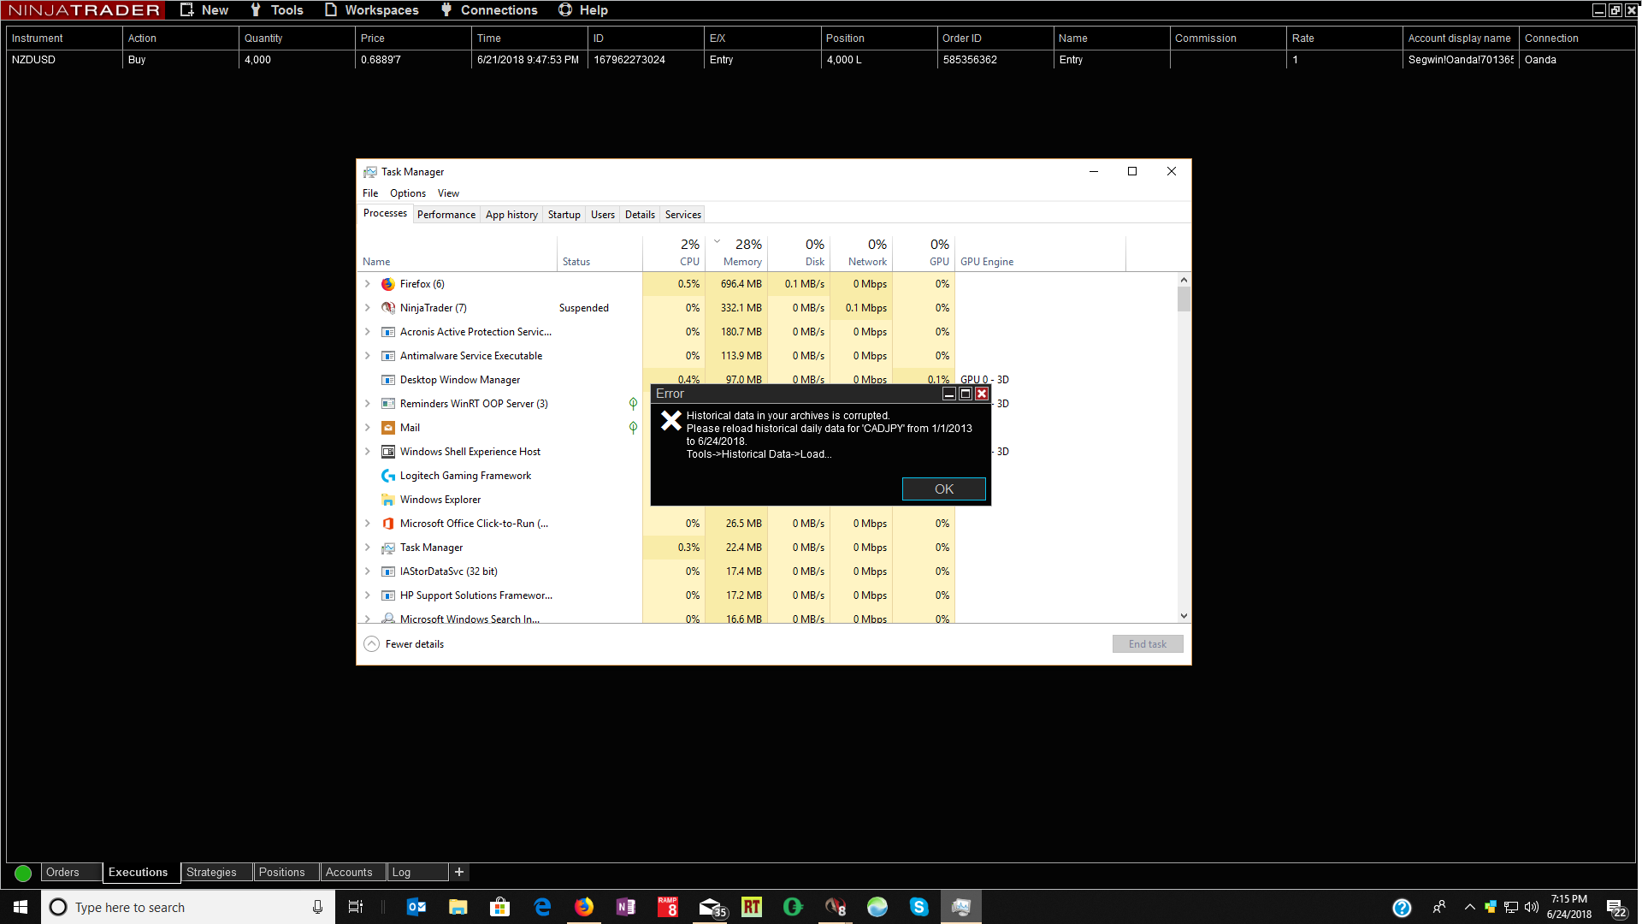Open Skype from the taskbar

point(918,907)
